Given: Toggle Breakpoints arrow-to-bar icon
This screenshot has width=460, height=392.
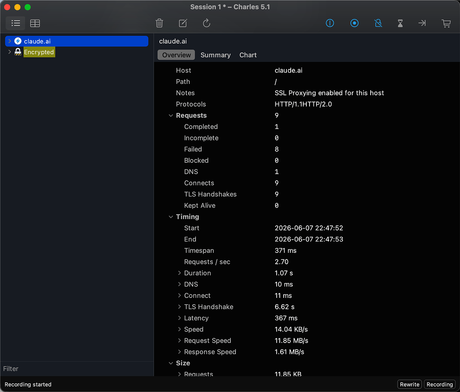Looking at the screenshot, I should click(x=422, y=23).
